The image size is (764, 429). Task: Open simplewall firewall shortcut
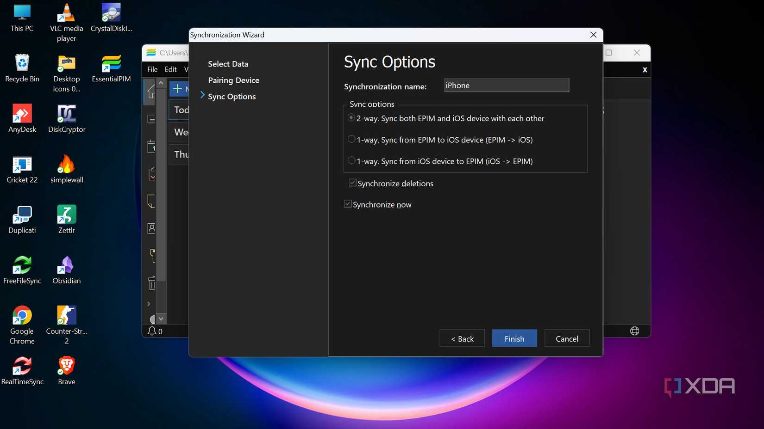point(67,169)
